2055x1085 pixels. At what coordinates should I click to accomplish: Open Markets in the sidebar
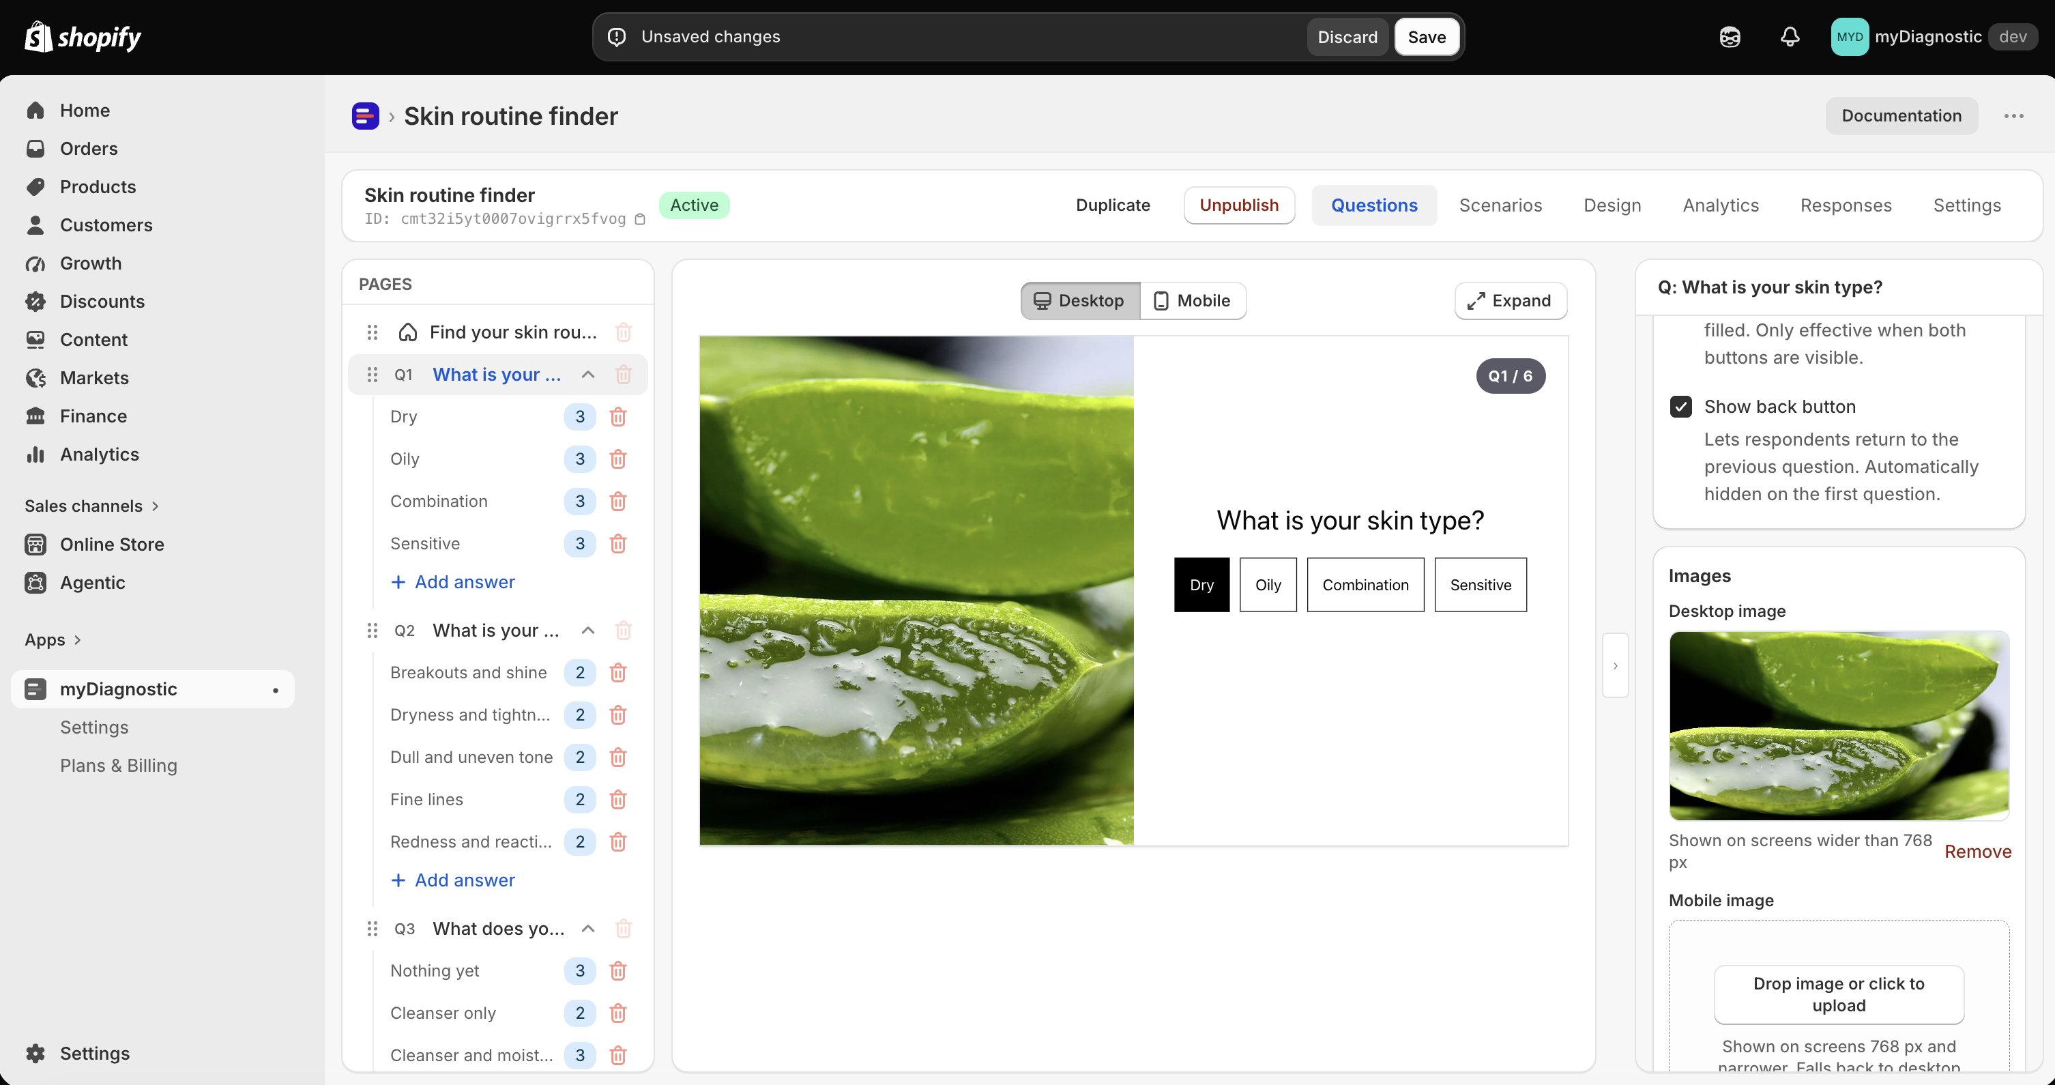[93, 378]
